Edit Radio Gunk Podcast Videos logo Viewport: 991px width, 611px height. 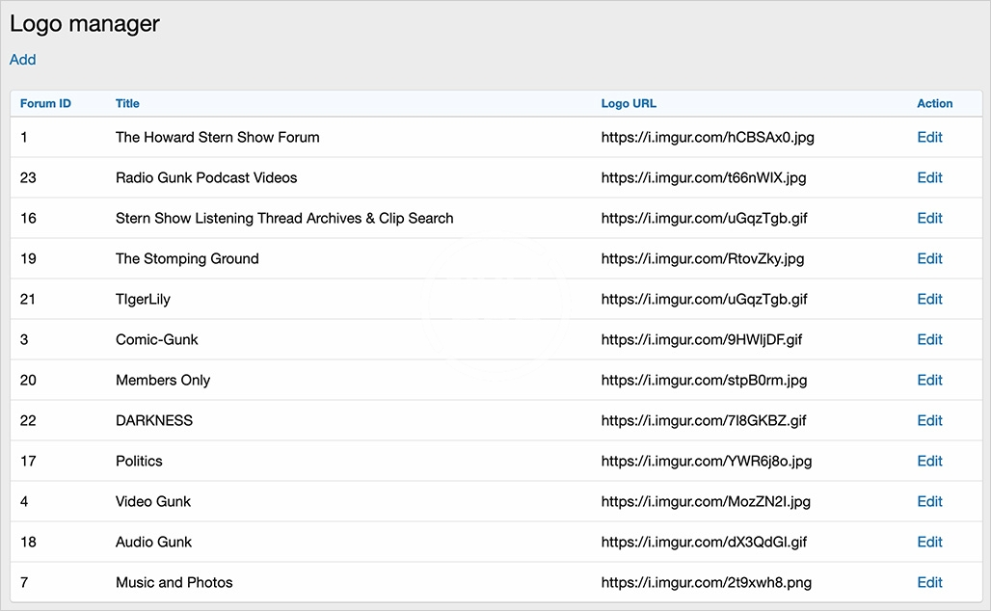[929, 177]
